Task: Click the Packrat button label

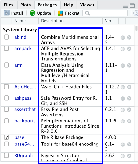Action: [72, 13]
